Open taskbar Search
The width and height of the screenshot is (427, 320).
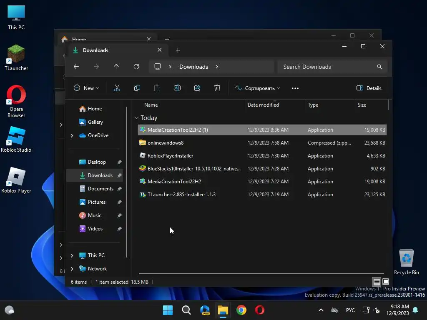[x=186, y=310]
